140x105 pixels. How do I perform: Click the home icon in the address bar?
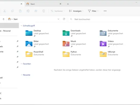9,19
